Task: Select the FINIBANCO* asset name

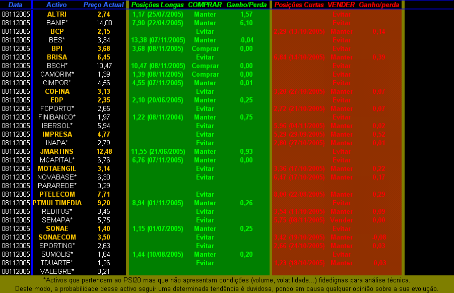Action: 57,117
